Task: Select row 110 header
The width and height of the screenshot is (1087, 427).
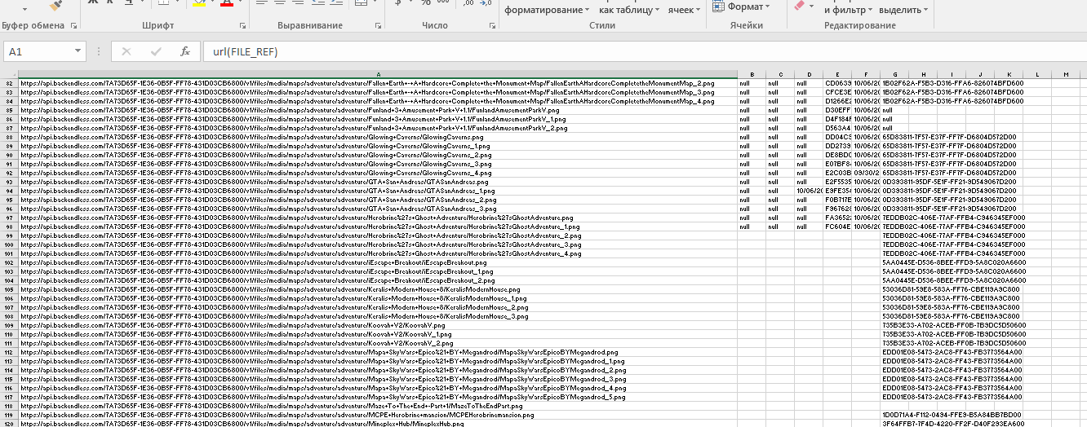Action: 10,334
